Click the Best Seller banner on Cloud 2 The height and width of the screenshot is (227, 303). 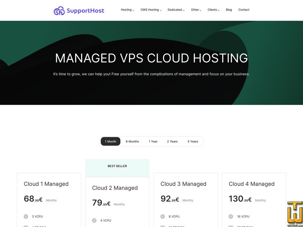[x=117, y=166]
